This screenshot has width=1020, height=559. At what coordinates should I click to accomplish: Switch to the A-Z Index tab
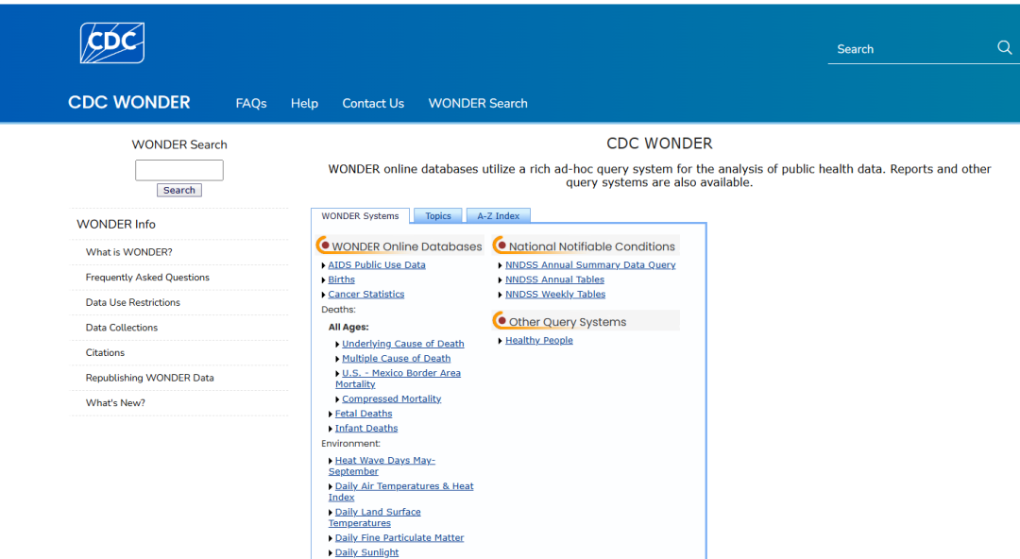(x=499, y=216)
